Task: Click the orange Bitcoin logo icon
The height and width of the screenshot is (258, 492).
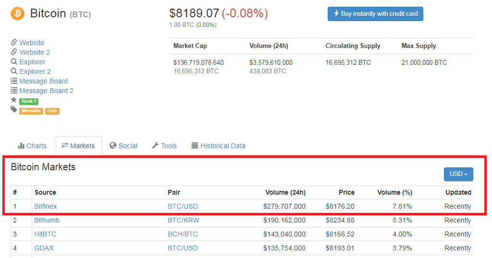Action: click(x=18, y=13)
